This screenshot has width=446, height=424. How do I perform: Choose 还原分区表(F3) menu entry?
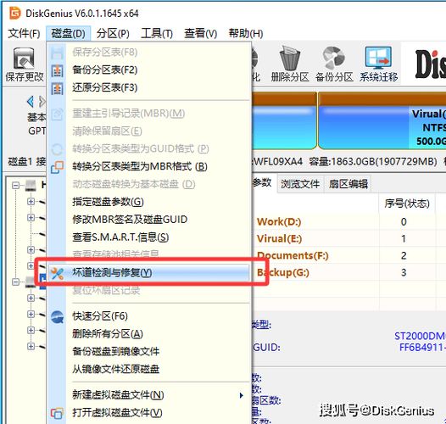coord(149,87)
